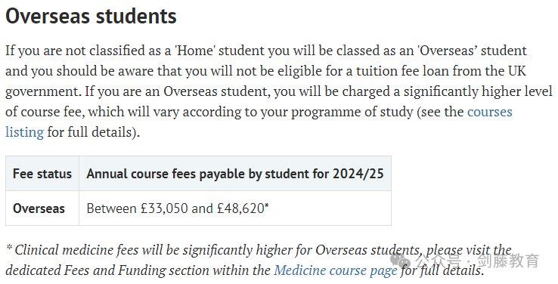The width and height of the screenshot is (558, 284).
Task: Open the 'Medicine course page' link
Action: (x=336, y=270)
